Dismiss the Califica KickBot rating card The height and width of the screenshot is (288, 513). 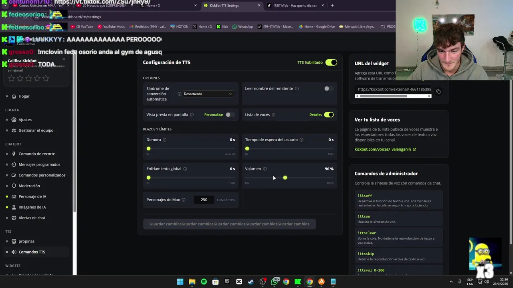point(64,59)
